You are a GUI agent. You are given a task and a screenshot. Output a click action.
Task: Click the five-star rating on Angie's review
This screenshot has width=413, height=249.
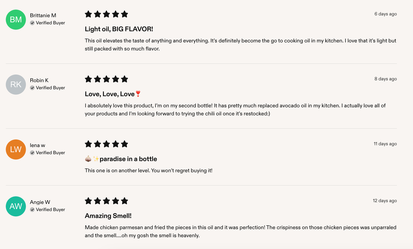(x=106, y=201)
